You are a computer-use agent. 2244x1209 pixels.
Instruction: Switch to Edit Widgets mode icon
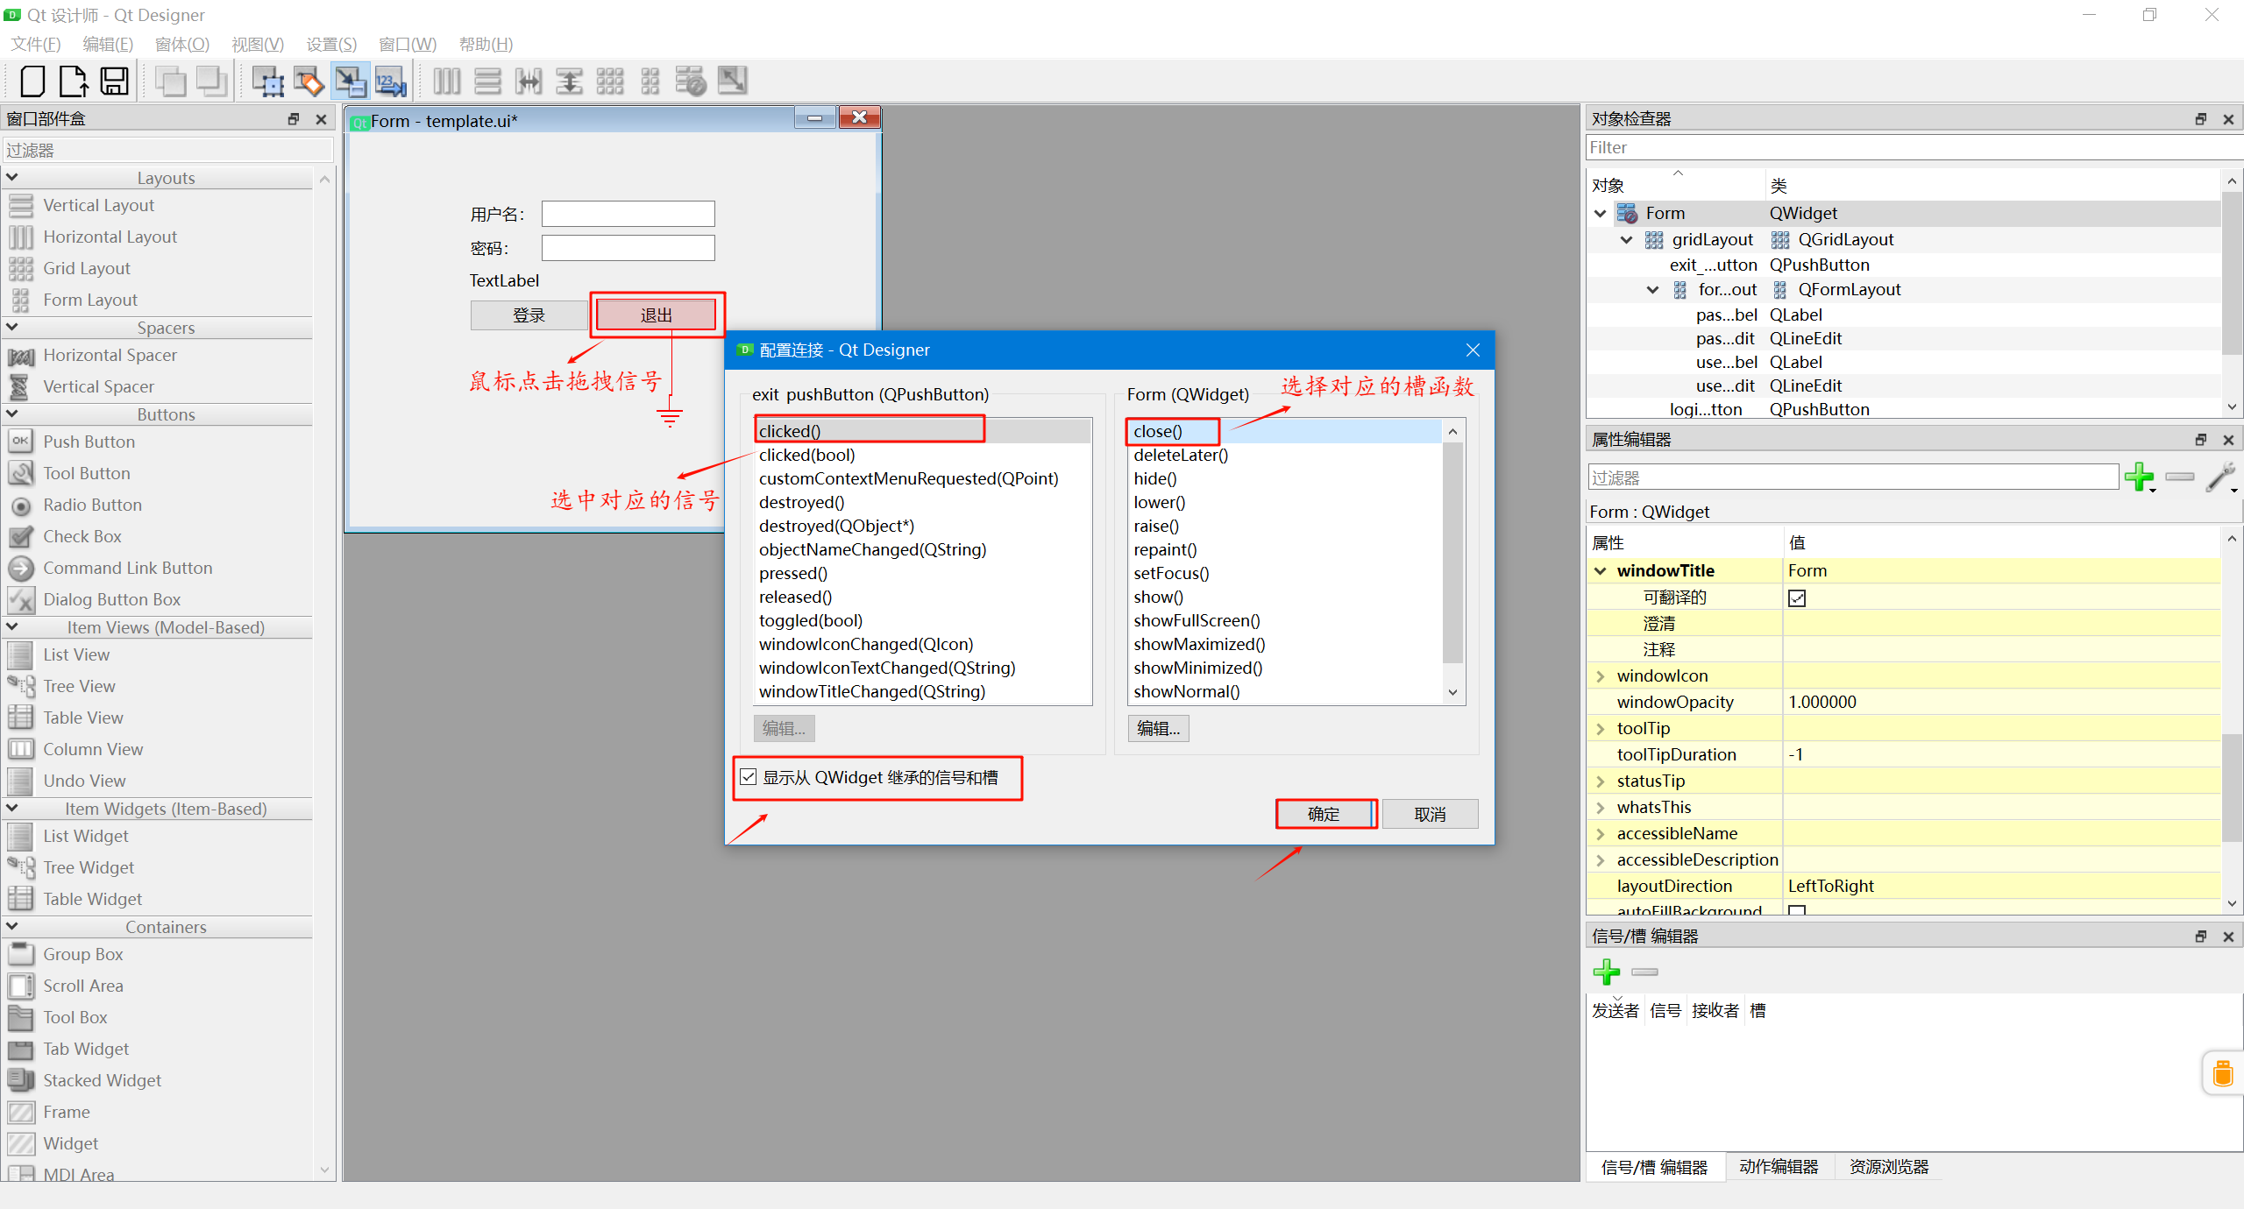pos(267,81)
